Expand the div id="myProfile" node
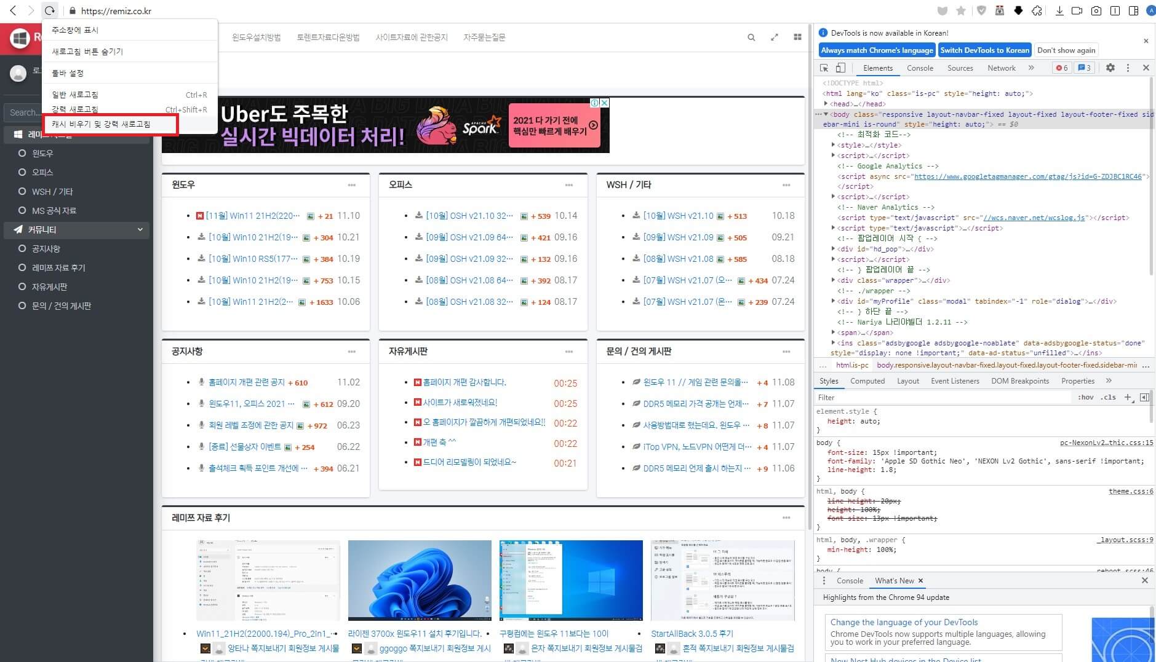This screenshot has height=662, width=1156. point(833,301)
